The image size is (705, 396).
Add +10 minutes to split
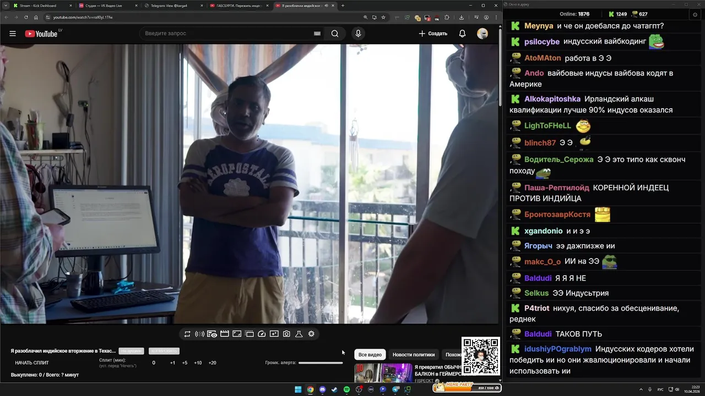click(198, 363)
